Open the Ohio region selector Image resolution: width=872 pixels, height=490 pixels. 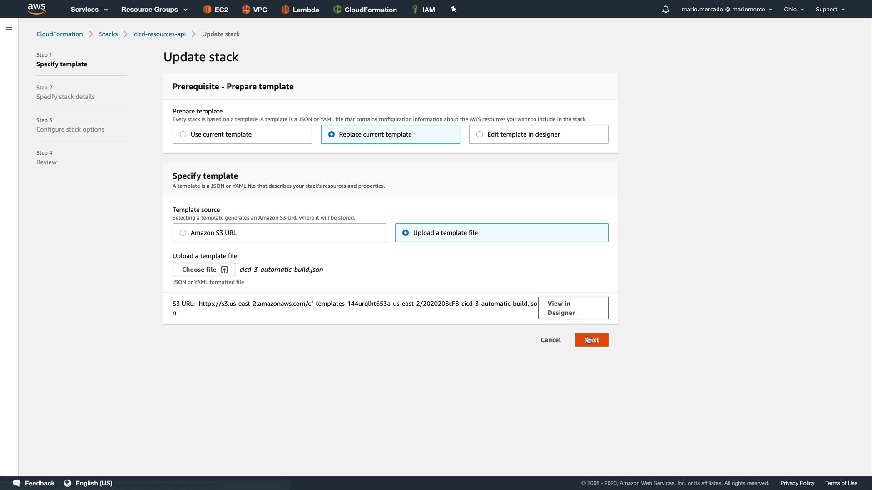tap(793, 10)
